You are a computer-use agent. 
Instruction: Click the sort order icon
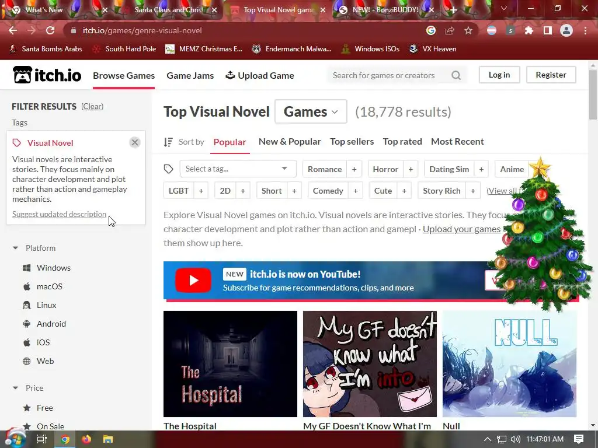click(168, 142)
